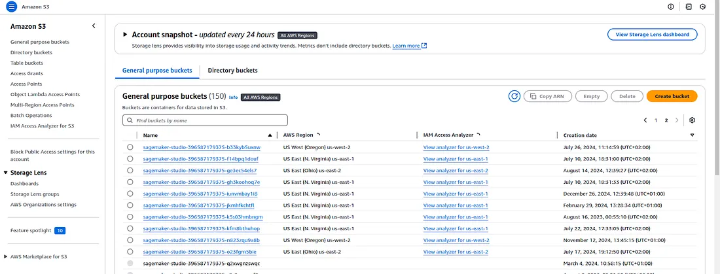720x274 pixels.
Task: Refresh the general purpose buckets list
Action: tap(514, 96)
